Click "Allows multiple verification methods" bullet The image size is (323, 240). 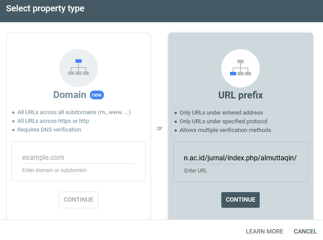pos(225,130)
